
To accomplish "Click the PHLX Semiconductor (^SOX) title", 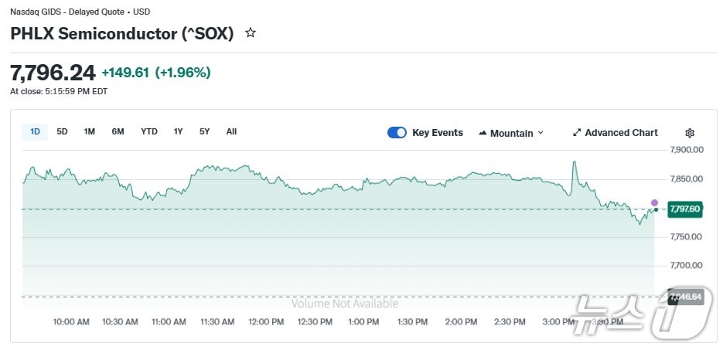I will [122, 34].
